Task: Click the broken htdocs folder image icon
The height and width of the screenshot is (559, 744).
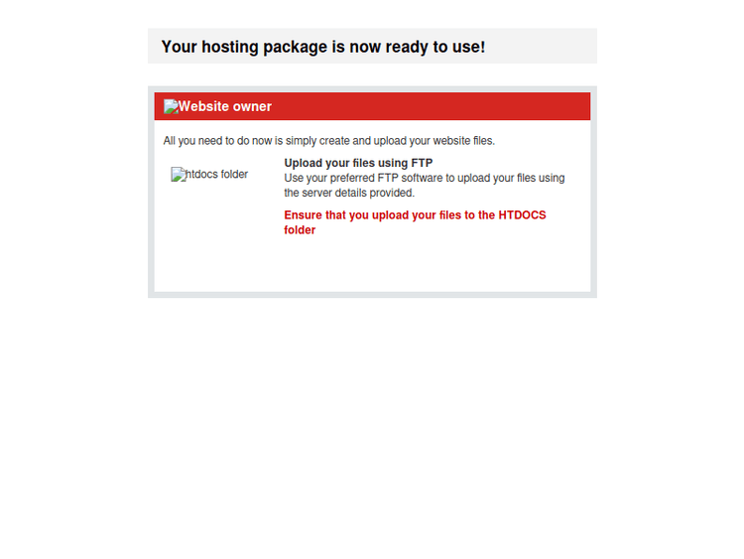Action: click(x=178, y=175)
